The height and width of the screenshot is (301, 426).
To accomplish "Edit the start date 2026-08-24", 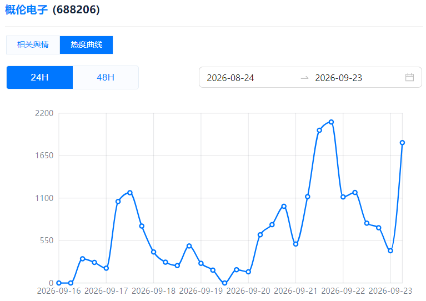I will tap(230, 78).
